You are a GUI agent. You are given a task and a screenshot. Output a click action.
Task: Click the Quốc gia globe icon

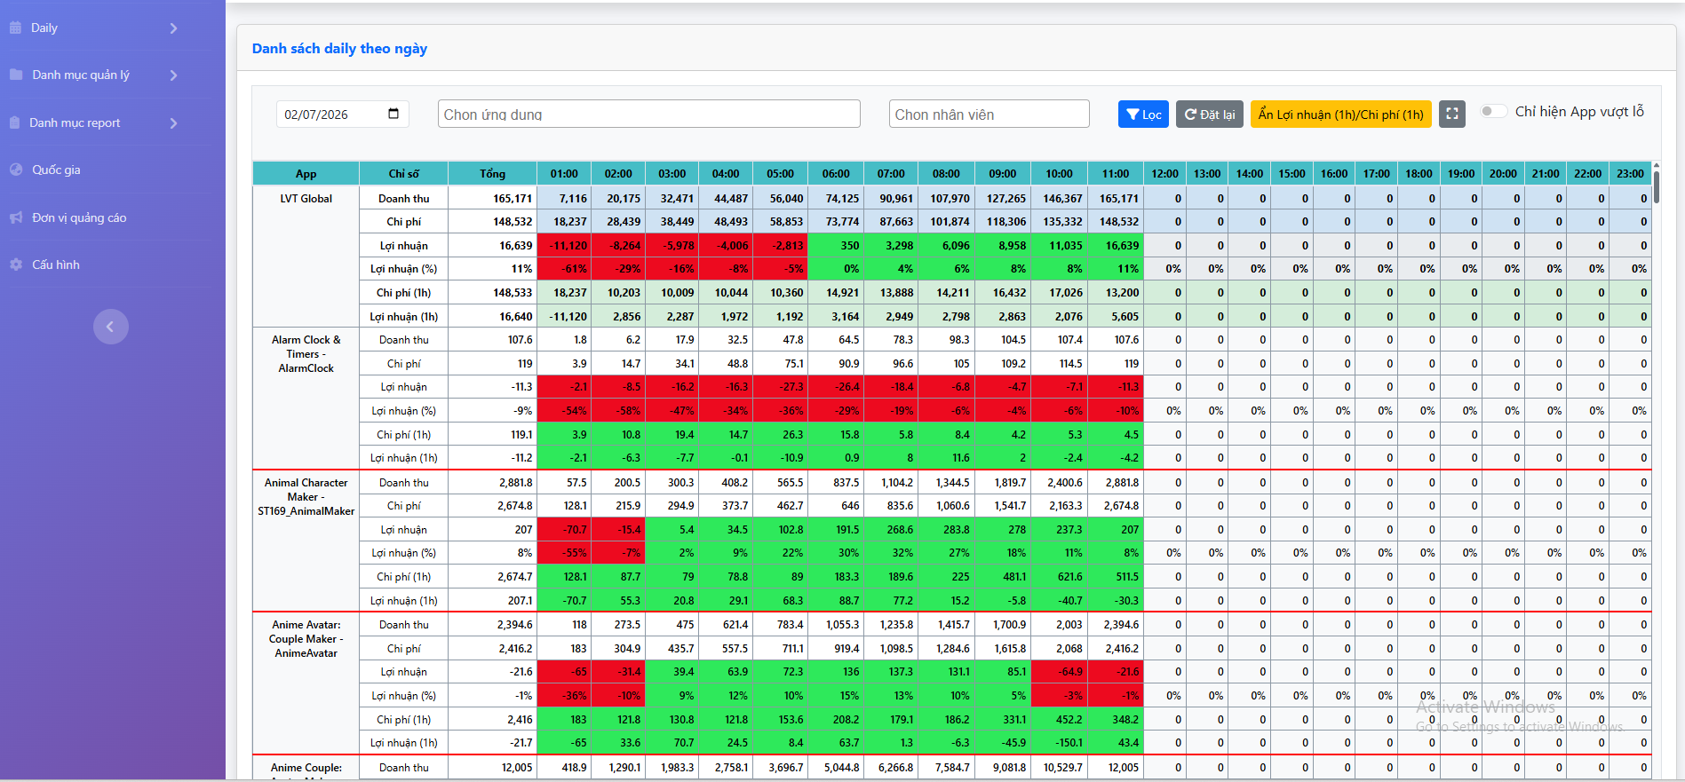[x=16, y=170]
